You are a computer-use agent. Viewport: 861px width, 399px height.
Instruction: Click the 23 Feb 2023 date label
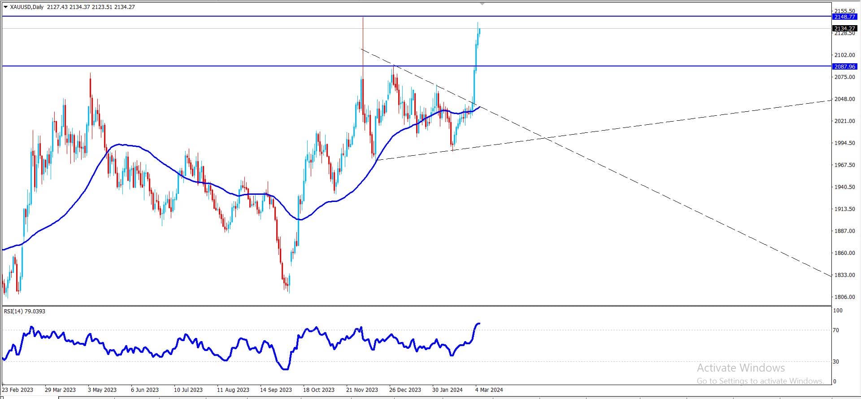[x=17, y=390]
